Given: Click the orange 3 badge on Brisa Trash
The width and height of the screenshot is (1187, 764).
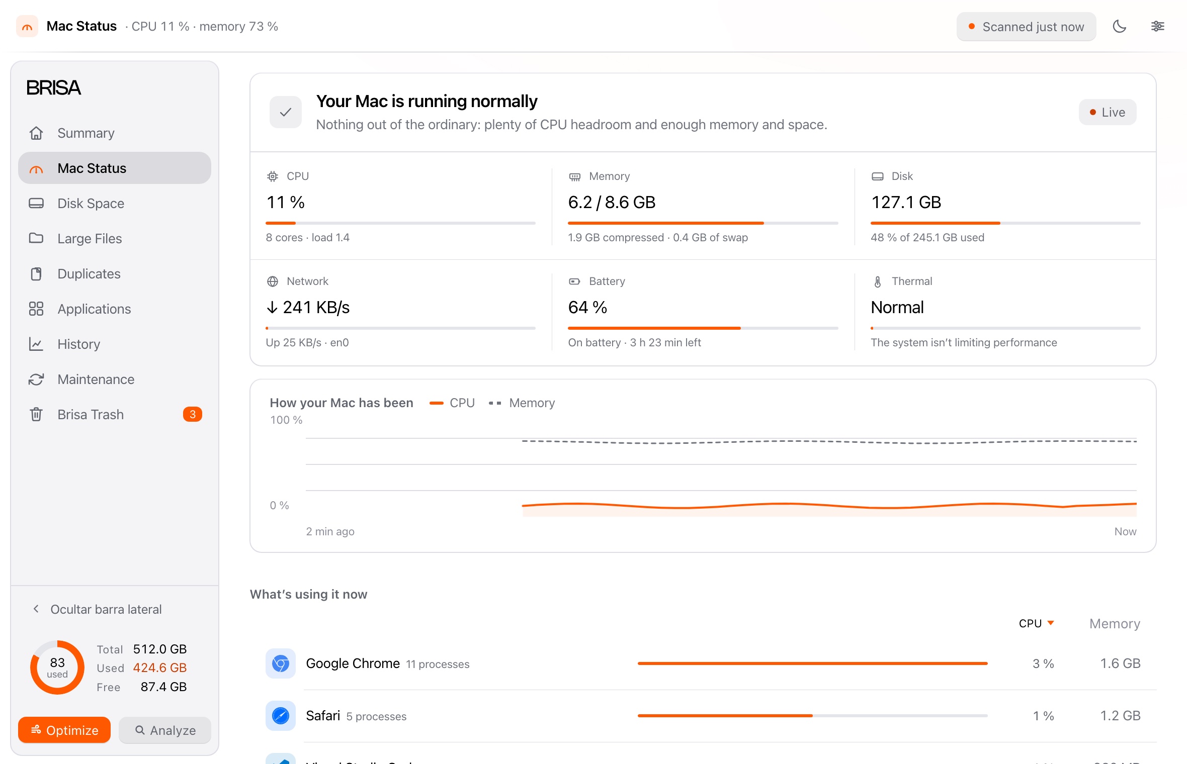Looking at the screenshot, I should [x=193, y=414].
